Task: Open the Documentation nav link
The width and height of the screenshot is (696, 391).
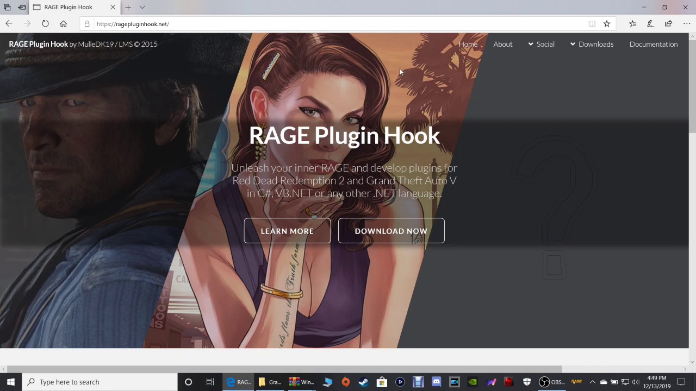Action: (654, 44)
